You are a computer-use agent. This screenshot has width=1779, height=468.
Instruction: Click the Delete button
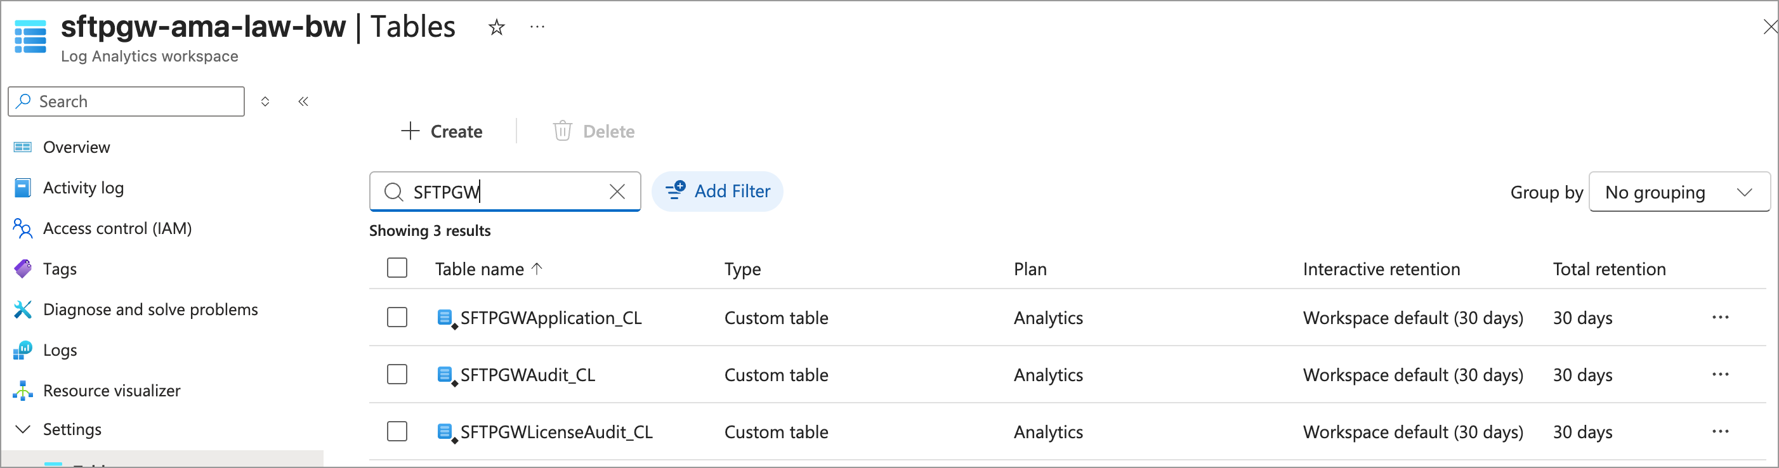[x=594, y=131]
